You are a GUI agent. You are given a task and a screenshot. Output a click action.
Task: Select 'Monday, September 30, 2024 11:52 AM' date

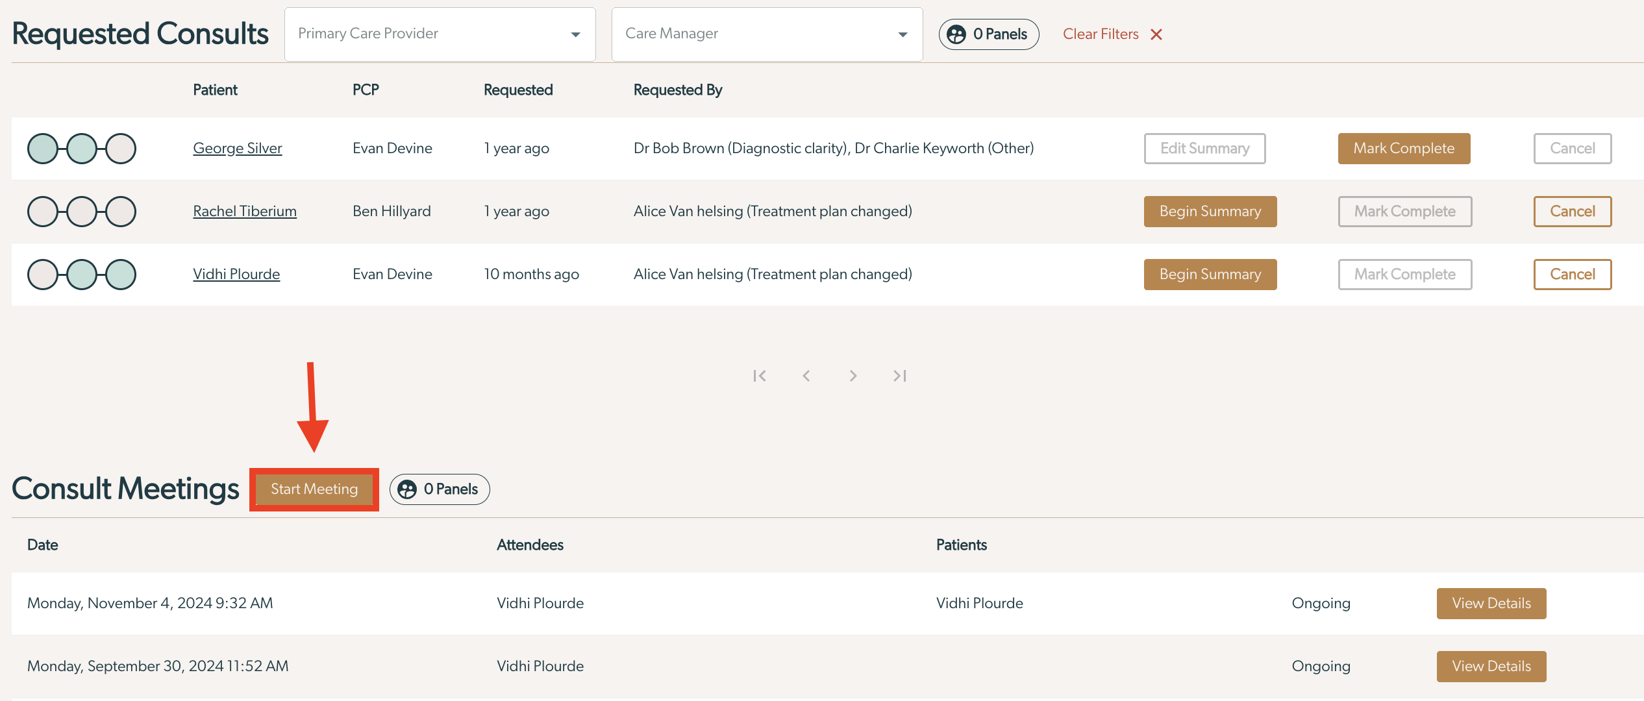pos(158,667)
